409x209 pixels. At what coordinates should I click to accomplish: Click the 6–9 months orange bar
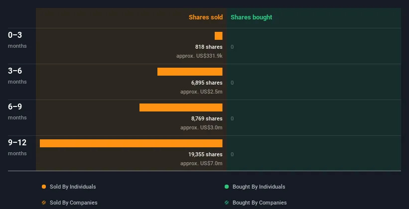181,107
